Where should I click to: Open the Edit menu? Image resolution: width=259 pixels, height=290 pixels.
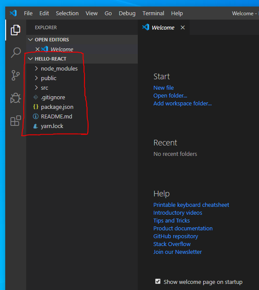(44, 13)
